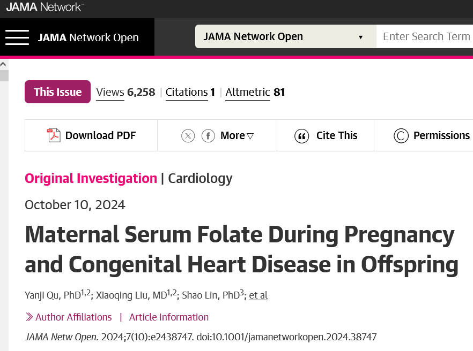Click the JAMA Network logo
This screenshot has height=351, width=473.
(x=45, y=7)
